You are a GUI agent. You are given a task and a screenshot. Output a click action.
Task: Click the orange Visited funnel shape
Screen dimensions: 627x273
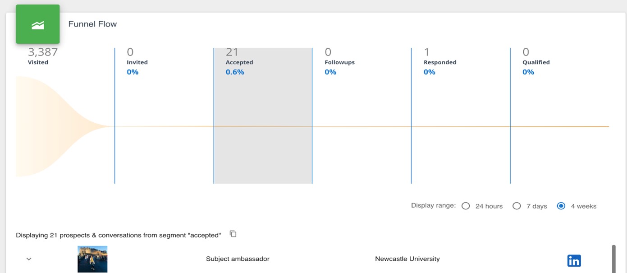tap(50, 126)
